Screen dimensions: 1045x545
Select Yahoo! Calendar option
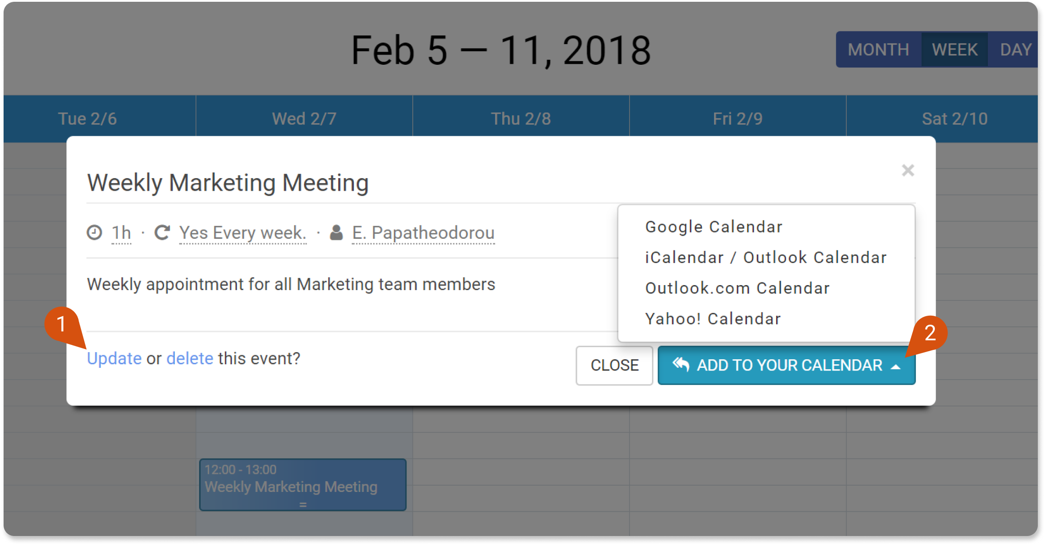click(x=713, y=319)
